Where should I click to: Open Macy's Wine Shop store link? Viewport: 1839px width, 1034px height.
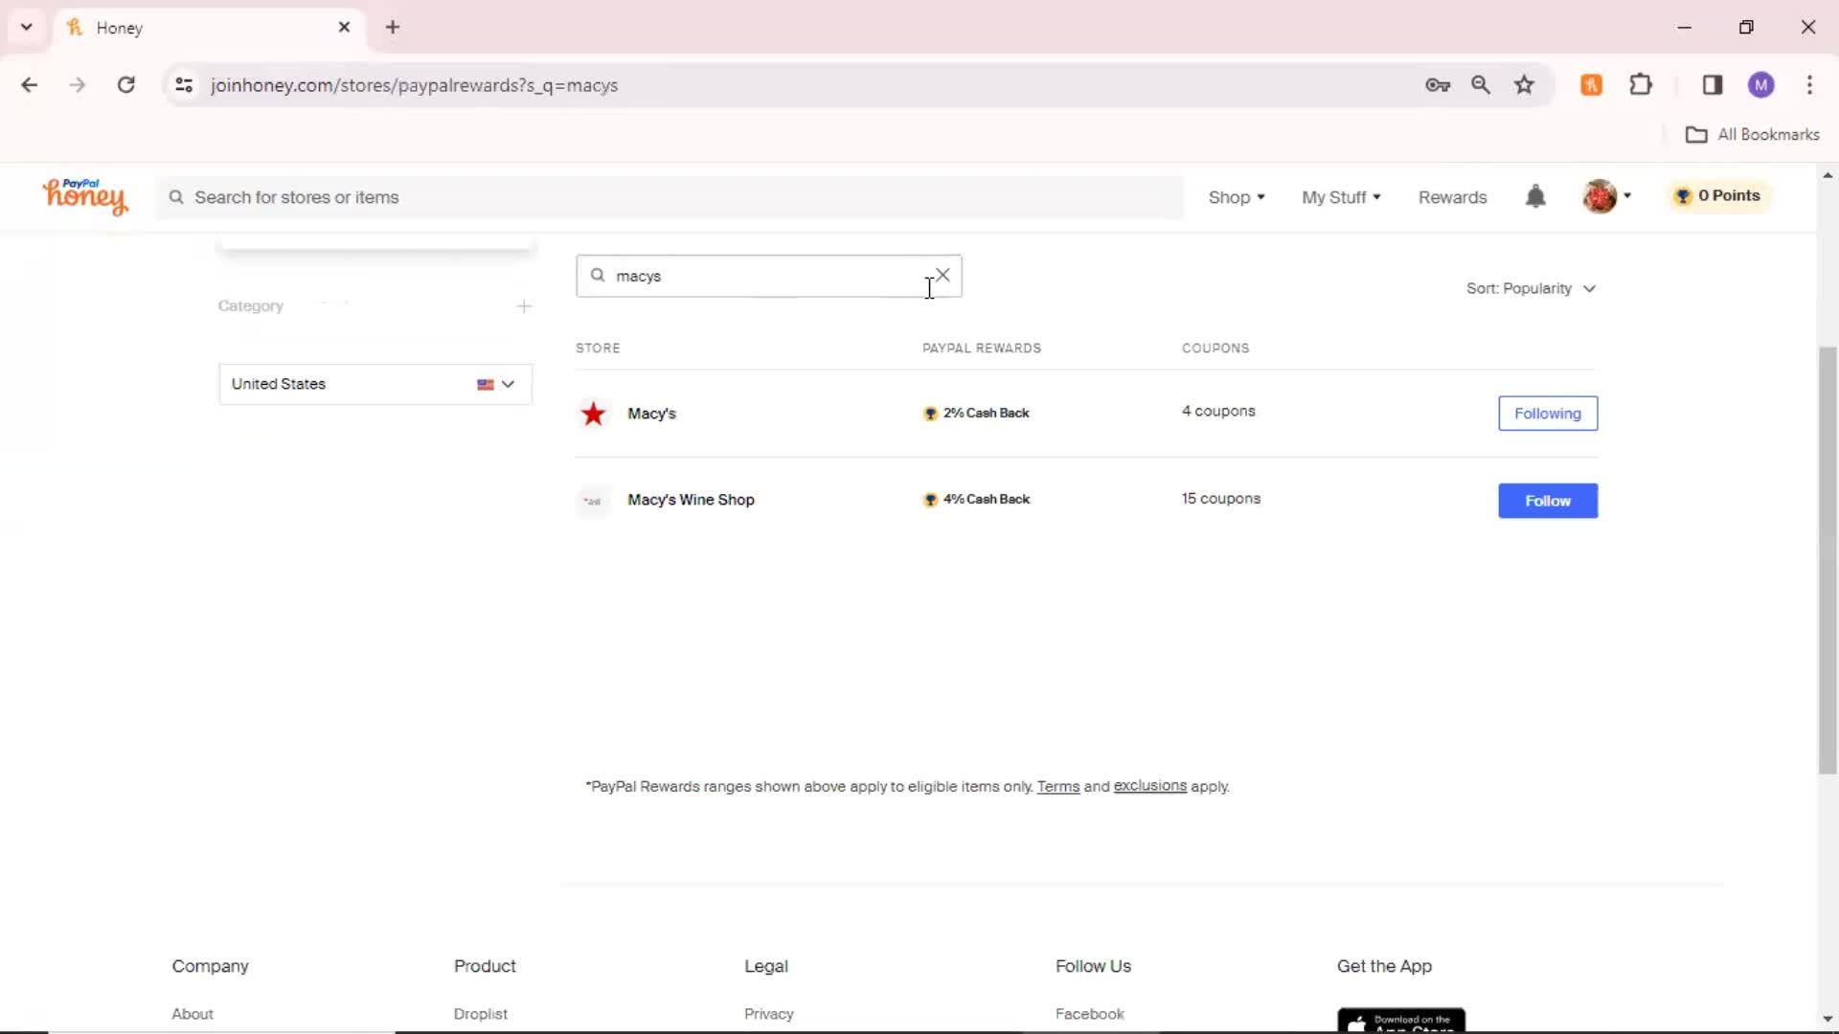pyautogui.click(x=691, y=500)
